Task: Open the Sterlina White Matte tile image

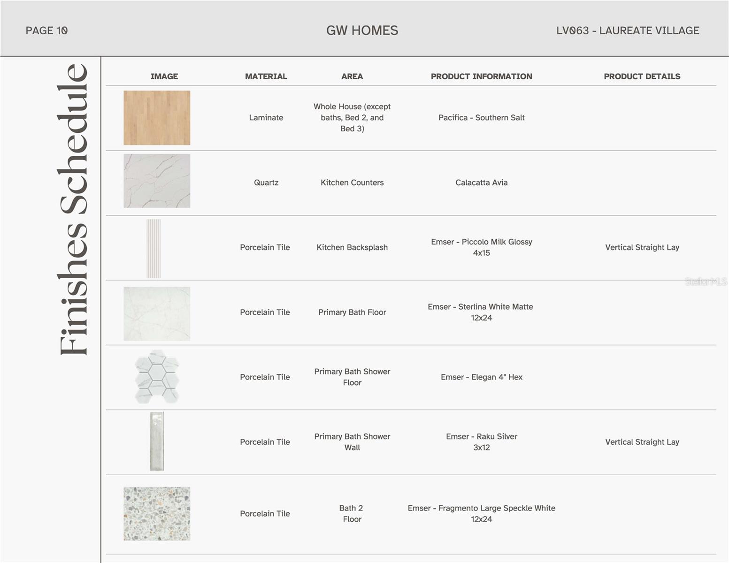Action: point(157,313)
